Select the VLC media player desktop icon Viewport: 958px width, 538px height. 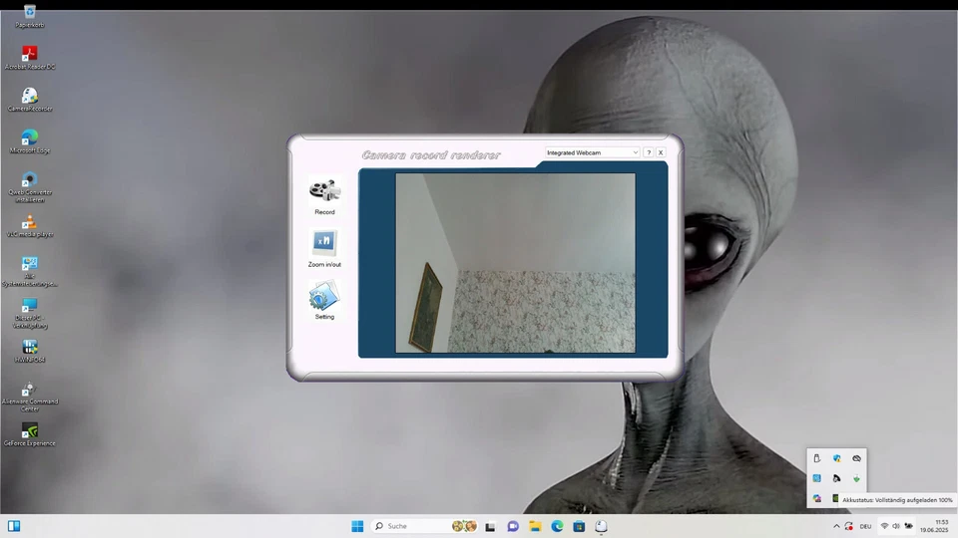[x=30, y=222]
